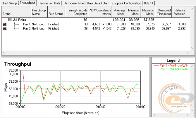The width and height of the screenshot is (196, 118).
Task: Switch to the Test Setup tab
Action: tap(9, 3)
